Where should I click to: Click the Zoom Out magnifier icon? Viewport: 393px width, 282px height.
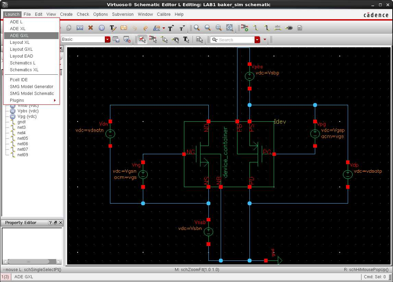point(208,28)
